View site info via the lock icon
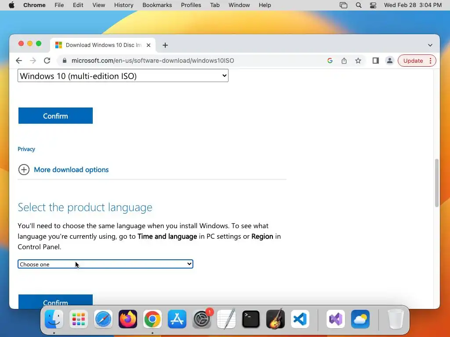The height and width of the screenshot is (337, 450). coord(65,61)
